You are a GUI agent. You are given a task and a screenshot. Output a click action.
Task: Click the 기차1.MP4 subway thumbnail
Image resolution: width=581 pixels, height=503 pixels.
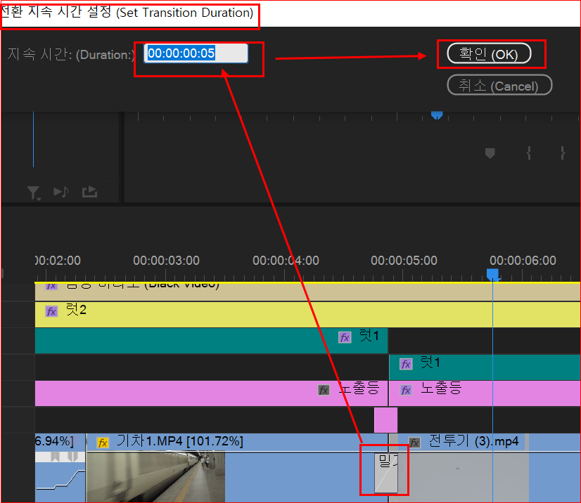coord(155,477)
